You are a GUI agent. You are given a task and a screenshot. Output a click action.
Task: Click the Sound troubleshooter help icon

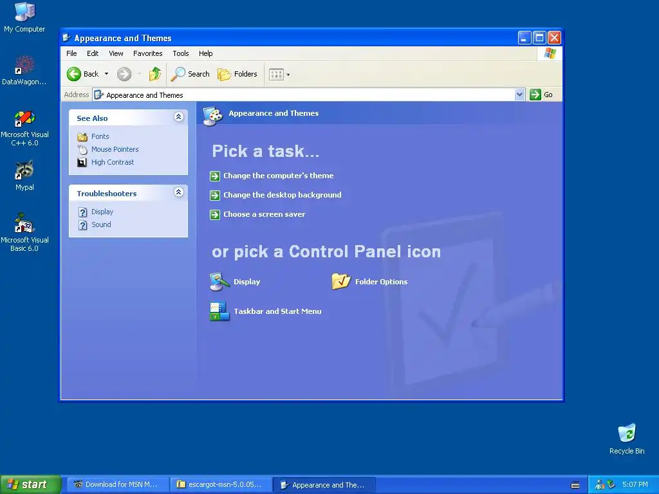(83, 225)
